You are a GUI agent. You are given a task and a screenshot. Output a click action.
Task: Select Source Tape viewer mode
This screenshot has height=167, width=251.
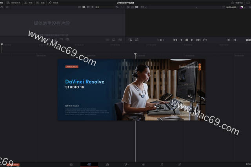click(x=133, y=7)
